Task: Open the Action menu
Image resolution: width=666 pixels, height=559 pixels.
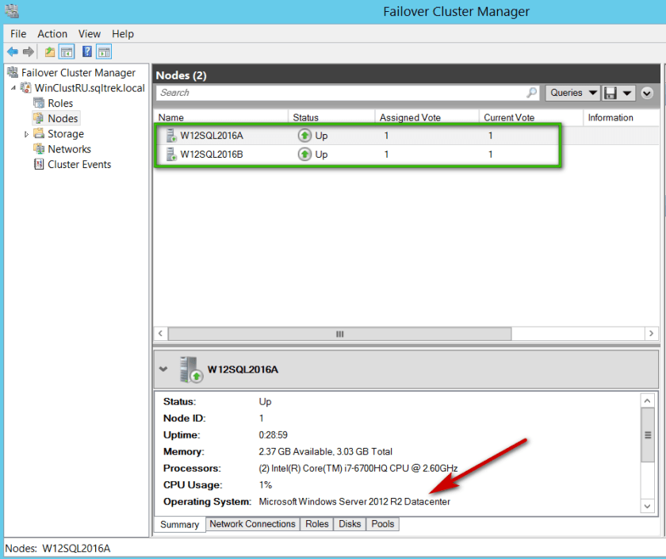Action: pos(52,33)
